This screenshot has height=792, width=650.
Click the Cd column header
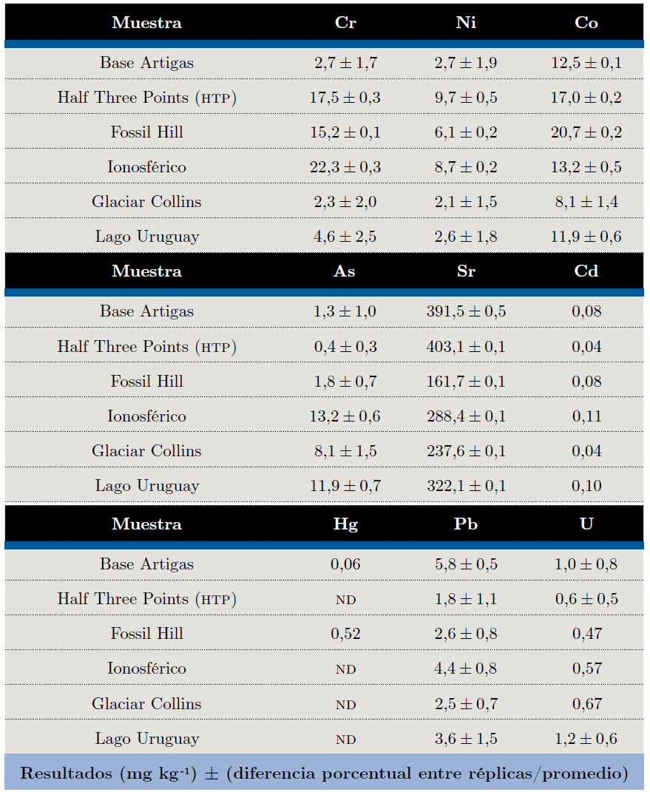[586, 271]
